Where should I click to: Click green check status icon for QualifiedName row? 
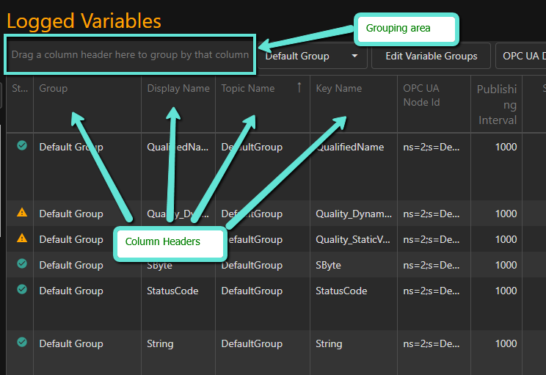click(22, 146)
